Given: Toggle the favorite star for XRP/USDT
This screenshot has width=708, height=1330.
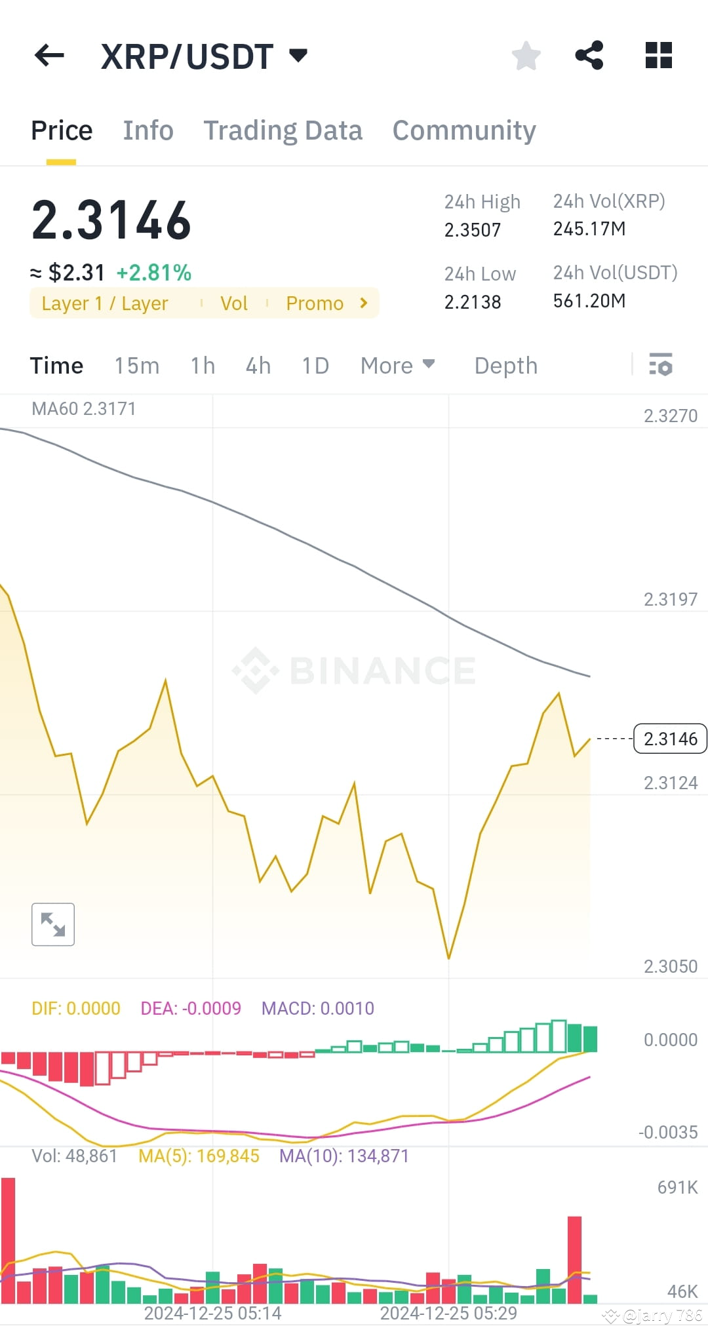Looking at the screenshot, I should [x=526, y=56].
